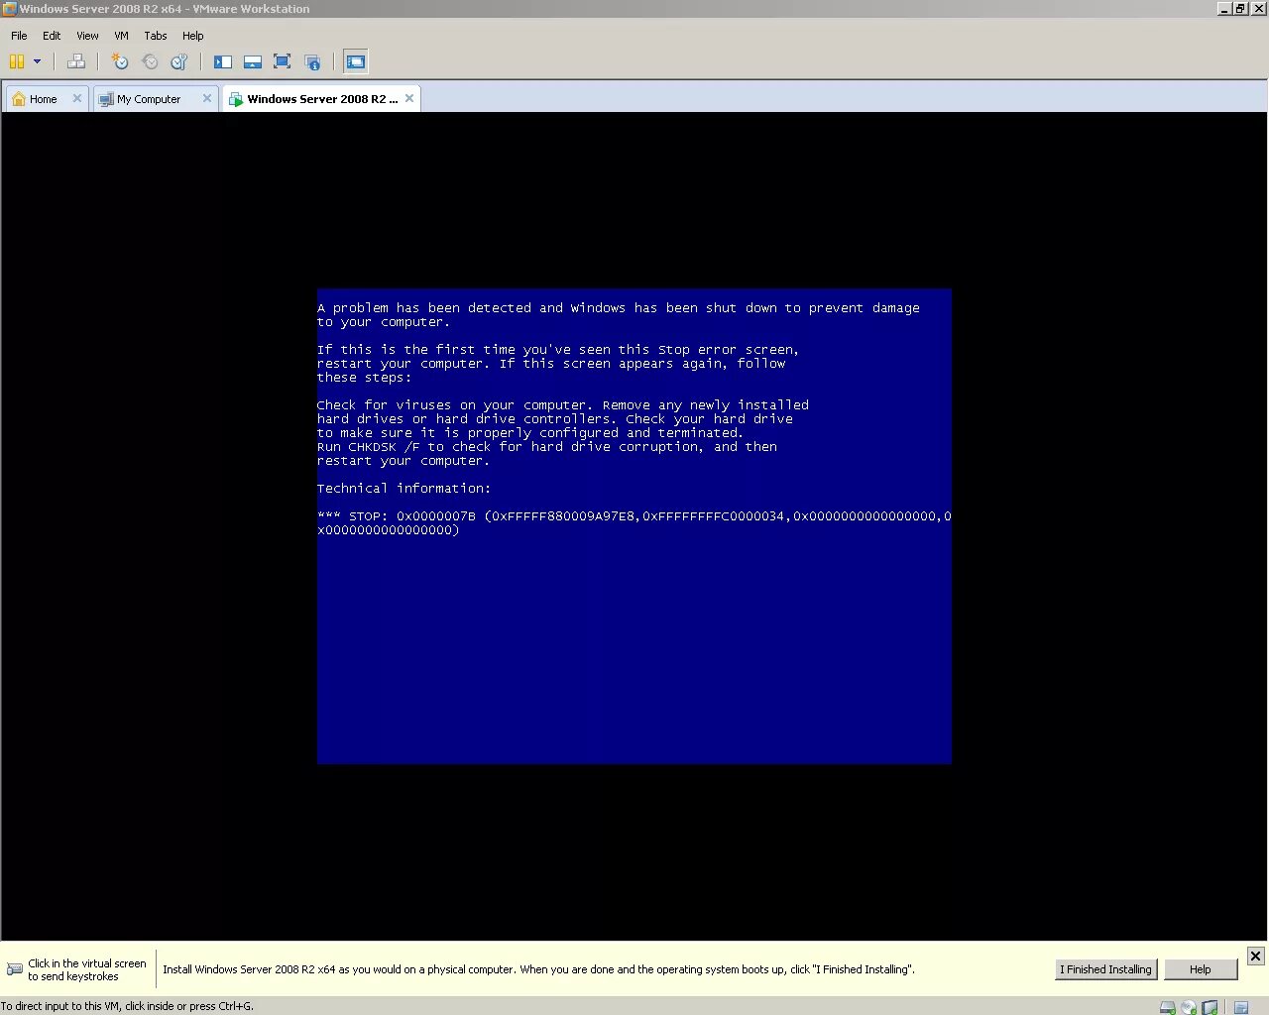The height and width of the screenshot is (1015, 1269).
Task: Restore down the VMware Workstation window
Action: (x=1240, y=9)
